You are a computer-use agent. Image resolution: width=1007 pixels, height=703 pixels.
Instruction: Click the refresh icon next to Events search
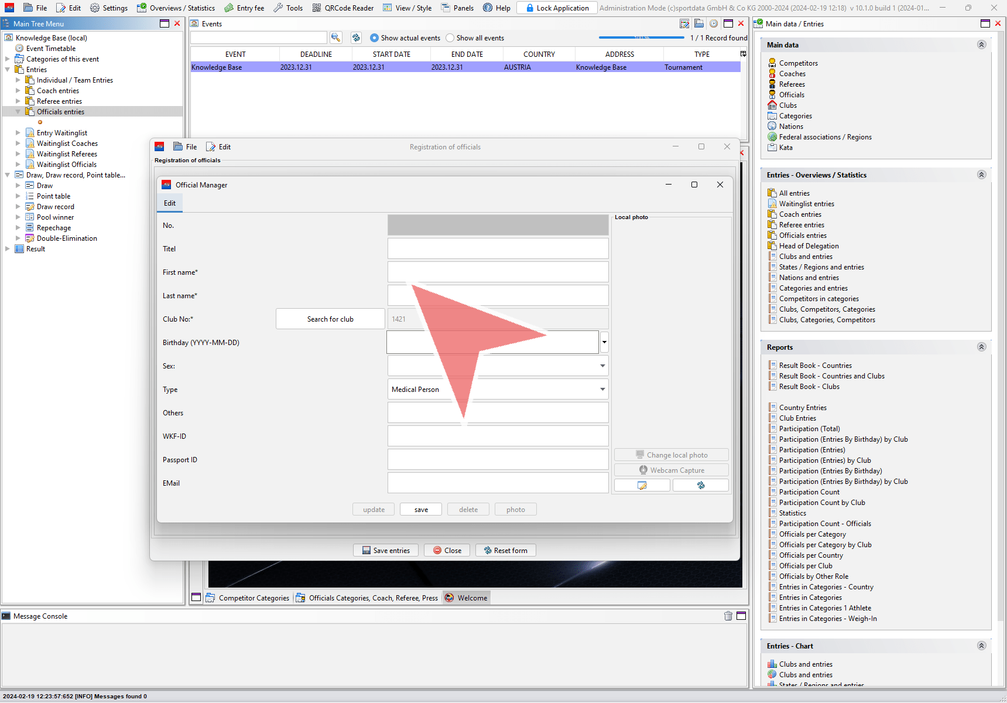coord(356,37)
